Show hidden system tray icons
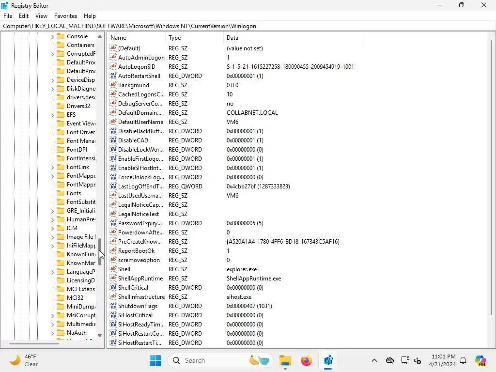Image resolution: width=496 pixels, height=372 pixels. click(374, 360)
